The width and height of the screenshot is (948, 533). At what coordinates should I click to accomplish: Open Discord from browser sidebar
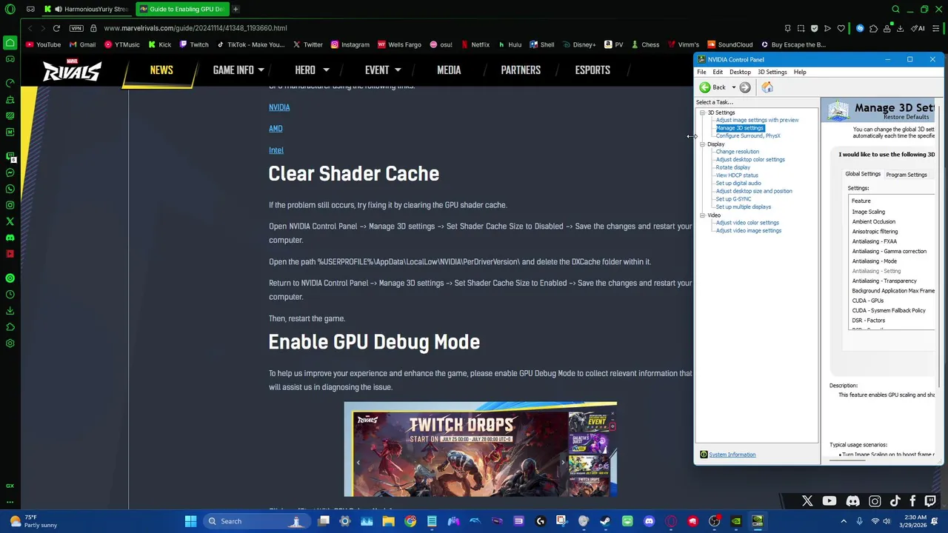[x=10, y=238]
